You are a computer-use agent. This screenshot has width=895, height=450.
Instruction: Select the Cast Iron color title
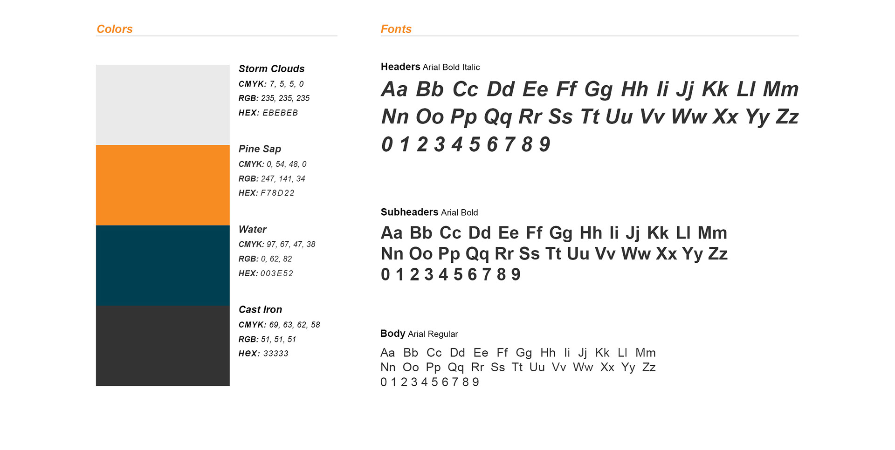(260, 310)
